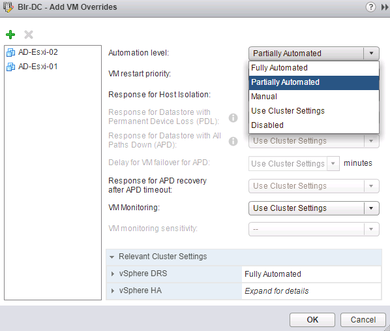Image resolution: width=390 pixels, height=331 pixels.
Task: Click the AD-Esxi-02 VM icon
Action: click(10, 52)
